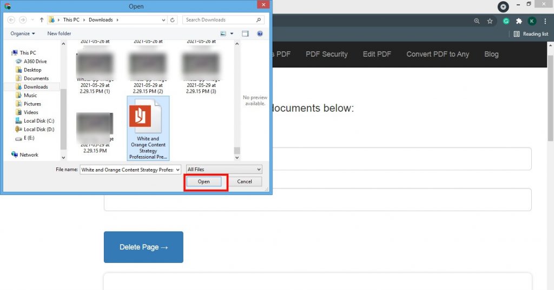Open Organize dropdown menu

click(x=23, y=33)
